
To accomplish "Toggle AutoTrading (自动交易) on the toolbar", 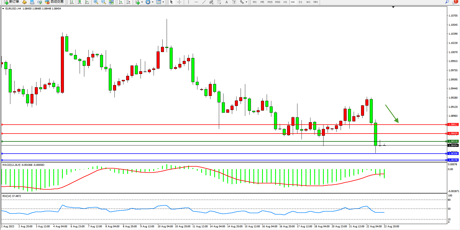I will (54, 2).
